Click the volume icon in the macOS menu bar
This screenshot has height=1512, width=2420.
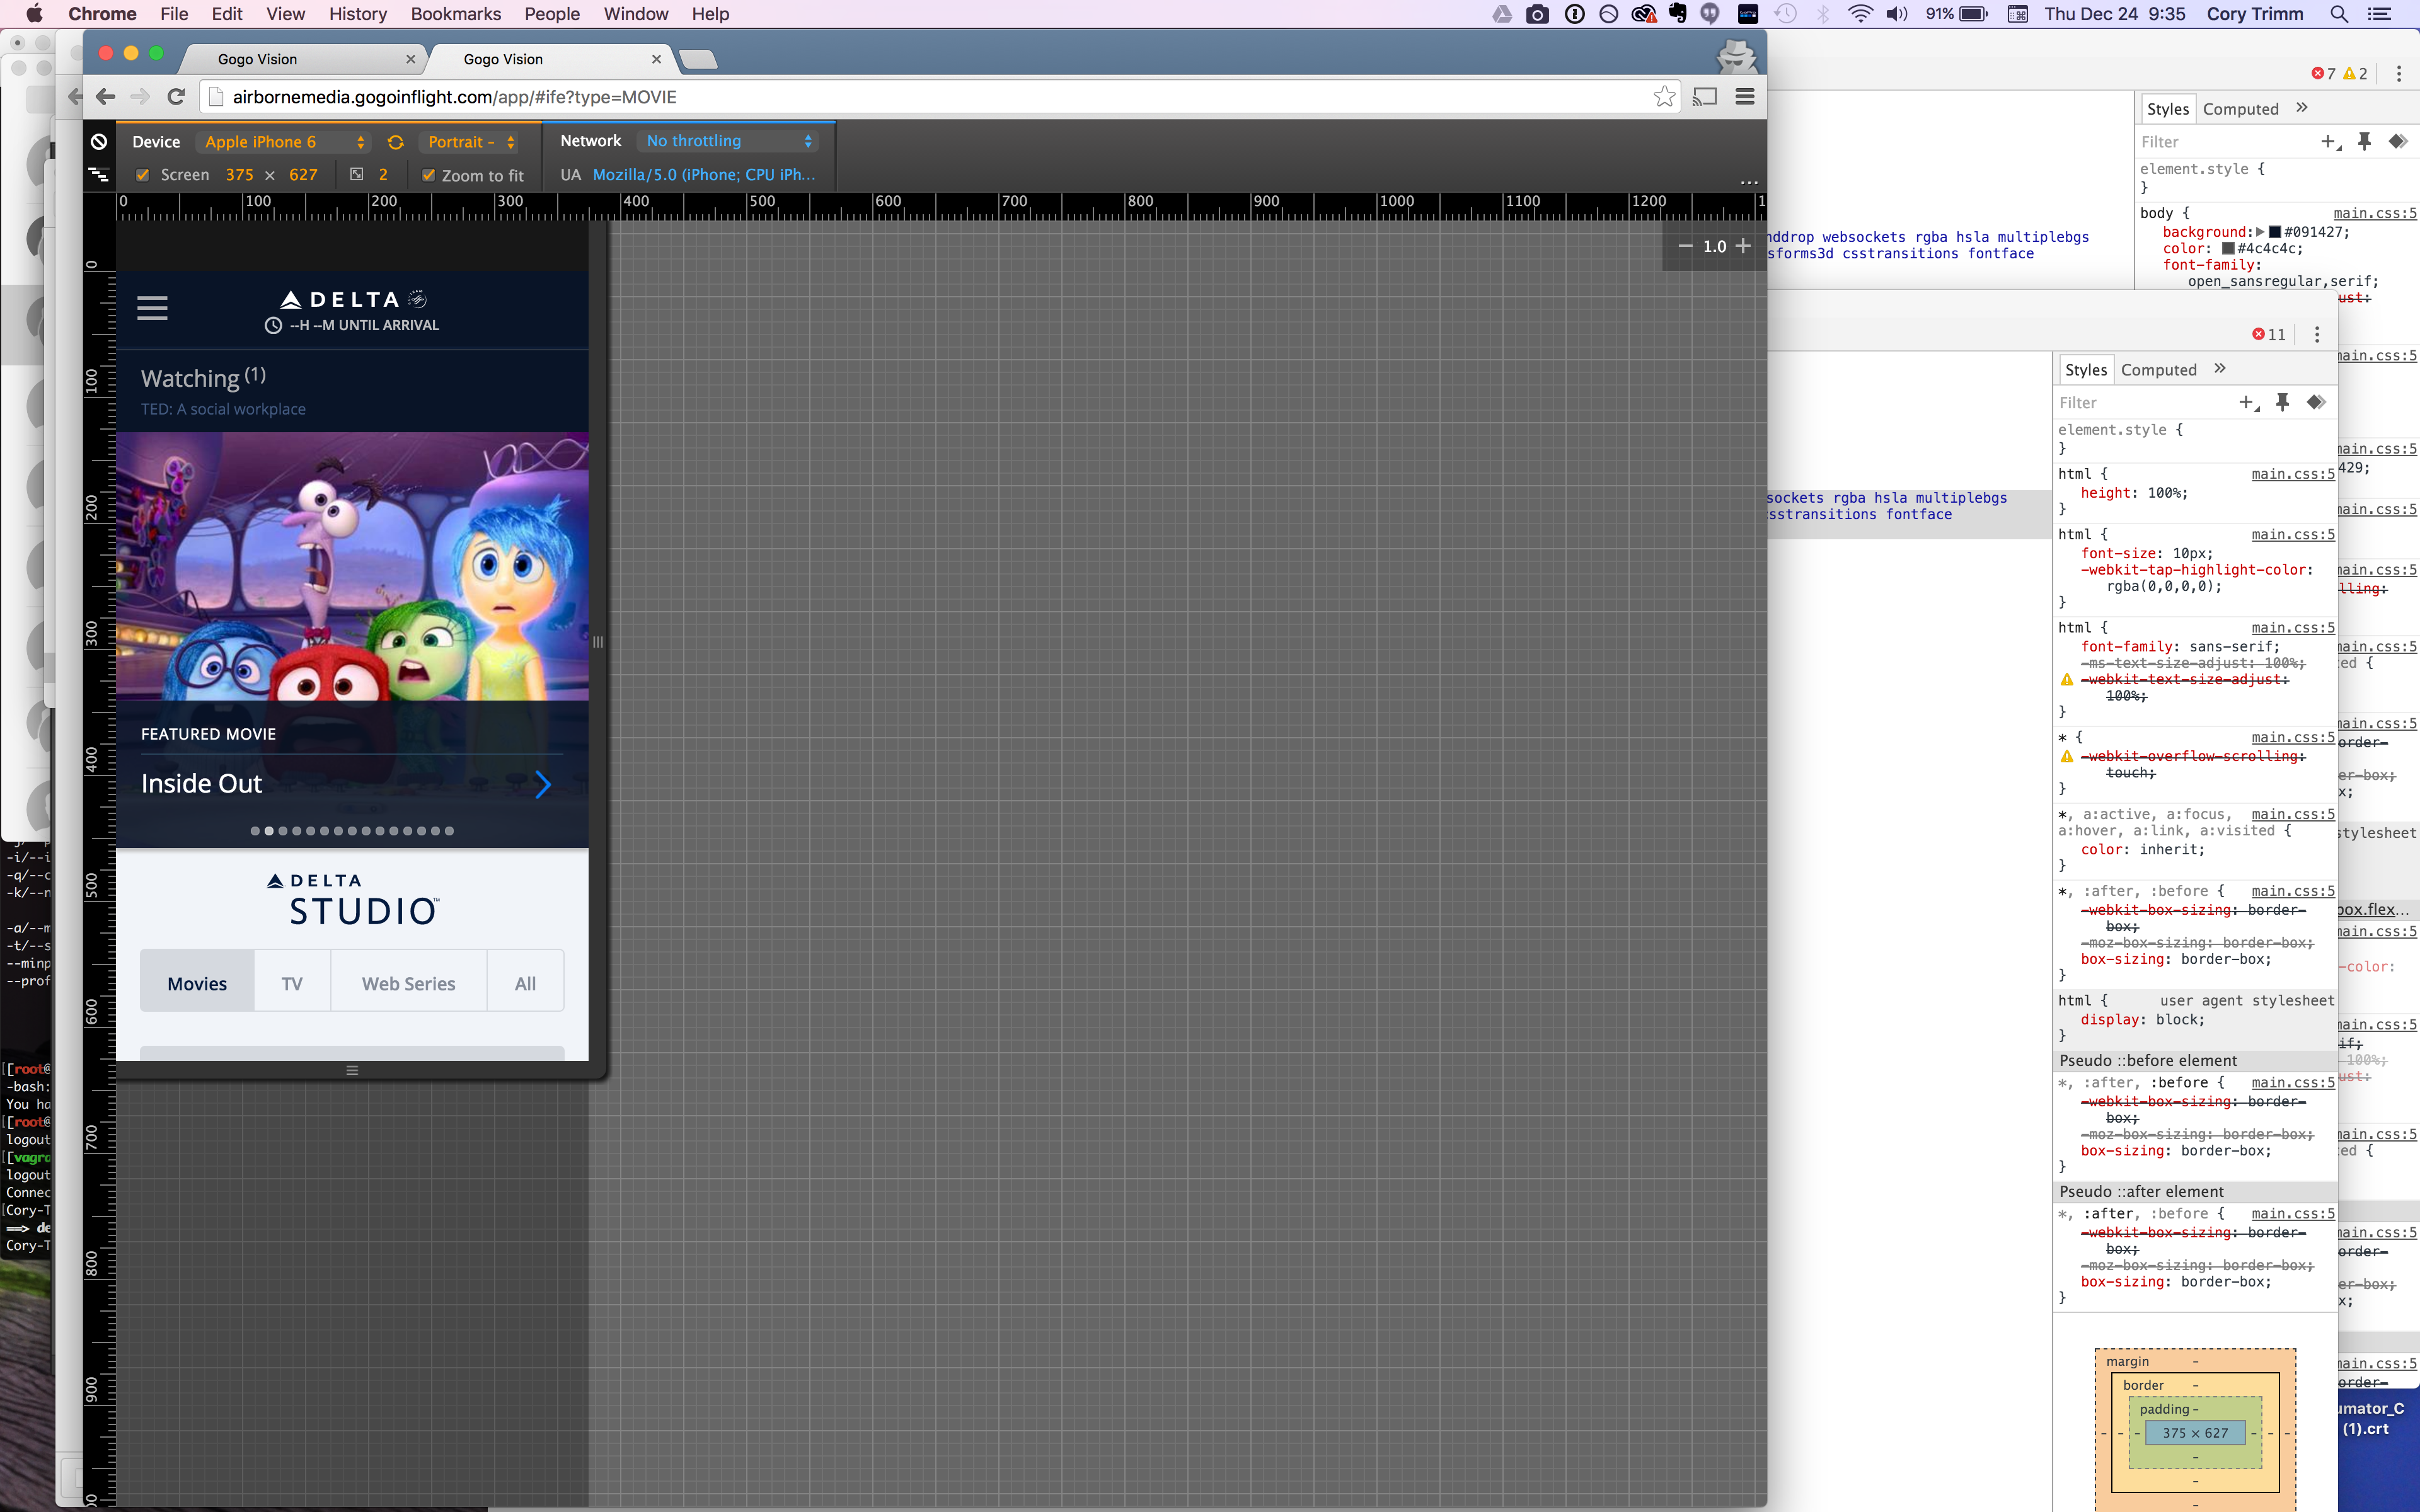tap(1897, 14)
